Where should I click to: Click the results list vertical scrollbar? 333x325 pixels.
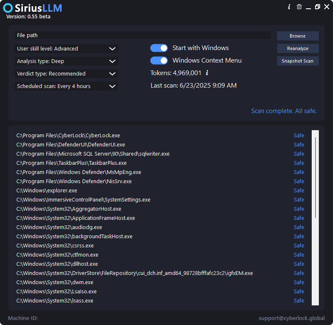coord(315,218)
